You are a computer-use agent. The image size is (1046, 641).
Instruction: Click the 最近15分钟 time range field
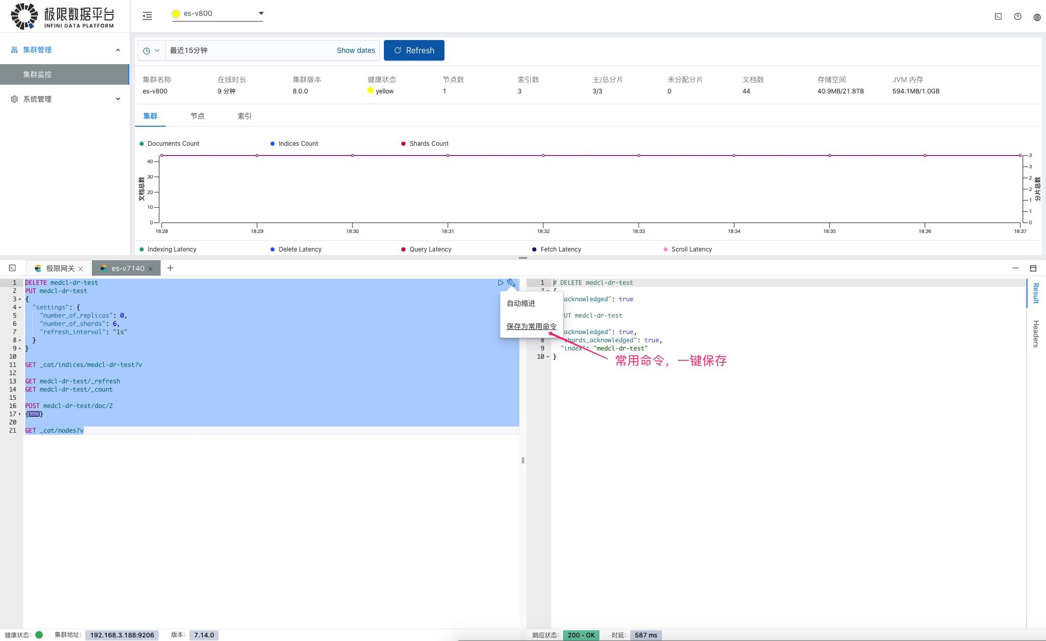click(x=249, y=50)
